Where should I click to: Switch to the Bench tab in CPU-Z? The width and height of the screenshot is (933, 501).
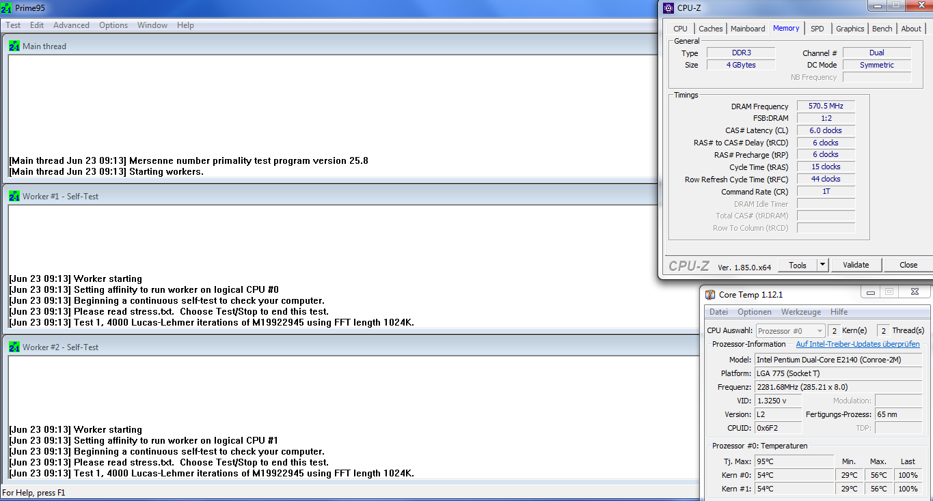click(x=882, y=29)
